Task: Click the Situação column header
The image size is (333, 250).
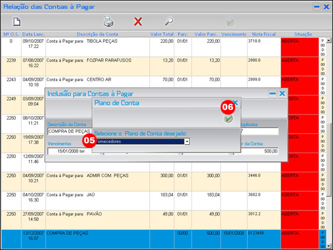Action: point(299,33)
